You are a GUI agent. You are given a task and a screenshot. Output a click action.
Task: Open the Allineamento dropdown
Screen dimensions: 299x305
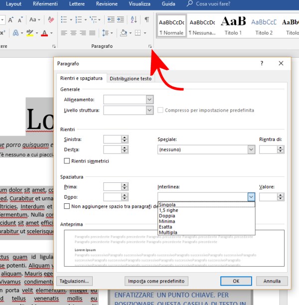click(x=149, y=100)
